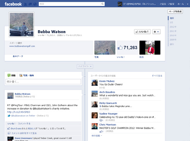Open the gear settings dropdown on page
This screenshot has height=141, width=190.
pyautogui.click(x=157, y=32)
